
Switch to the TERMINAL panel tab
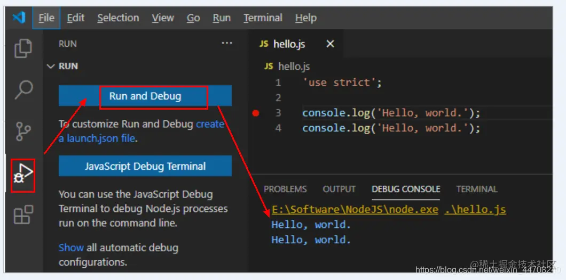click(476, 189)
